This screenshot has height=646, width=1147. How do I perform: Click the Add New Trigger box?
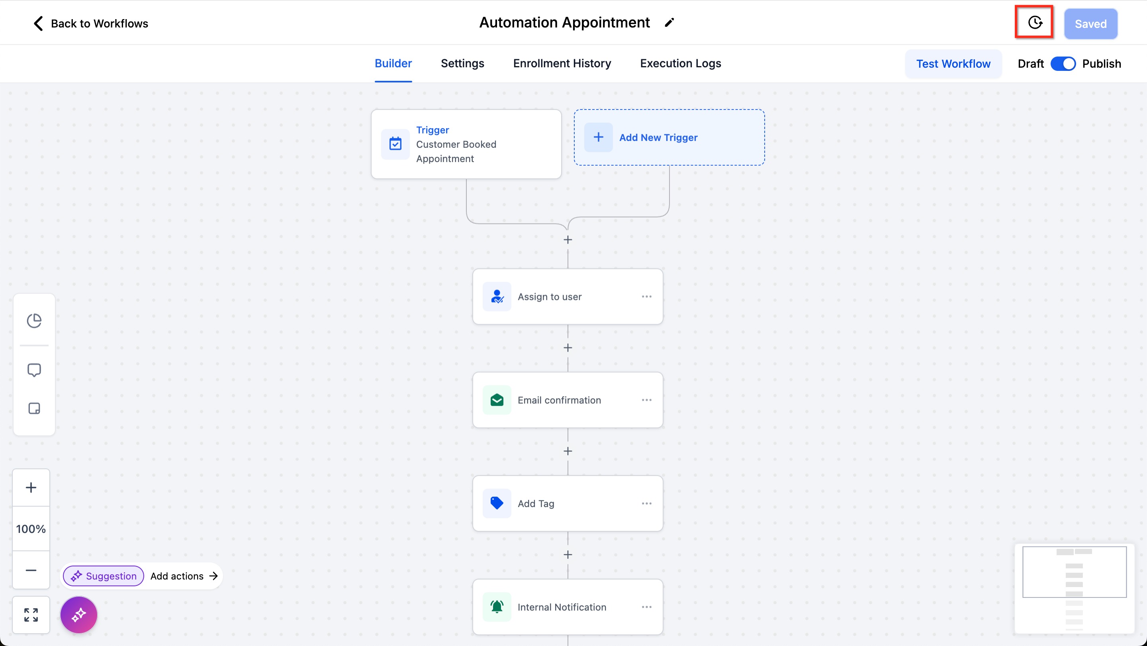pyautogui.click(x=669, y=137)
